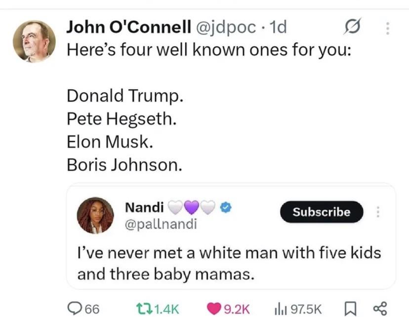Image resolution: width=409 pixels, height=317 pixels.
Task: Click Nandi's blue verified badge
Action: [x=225, y=208]
